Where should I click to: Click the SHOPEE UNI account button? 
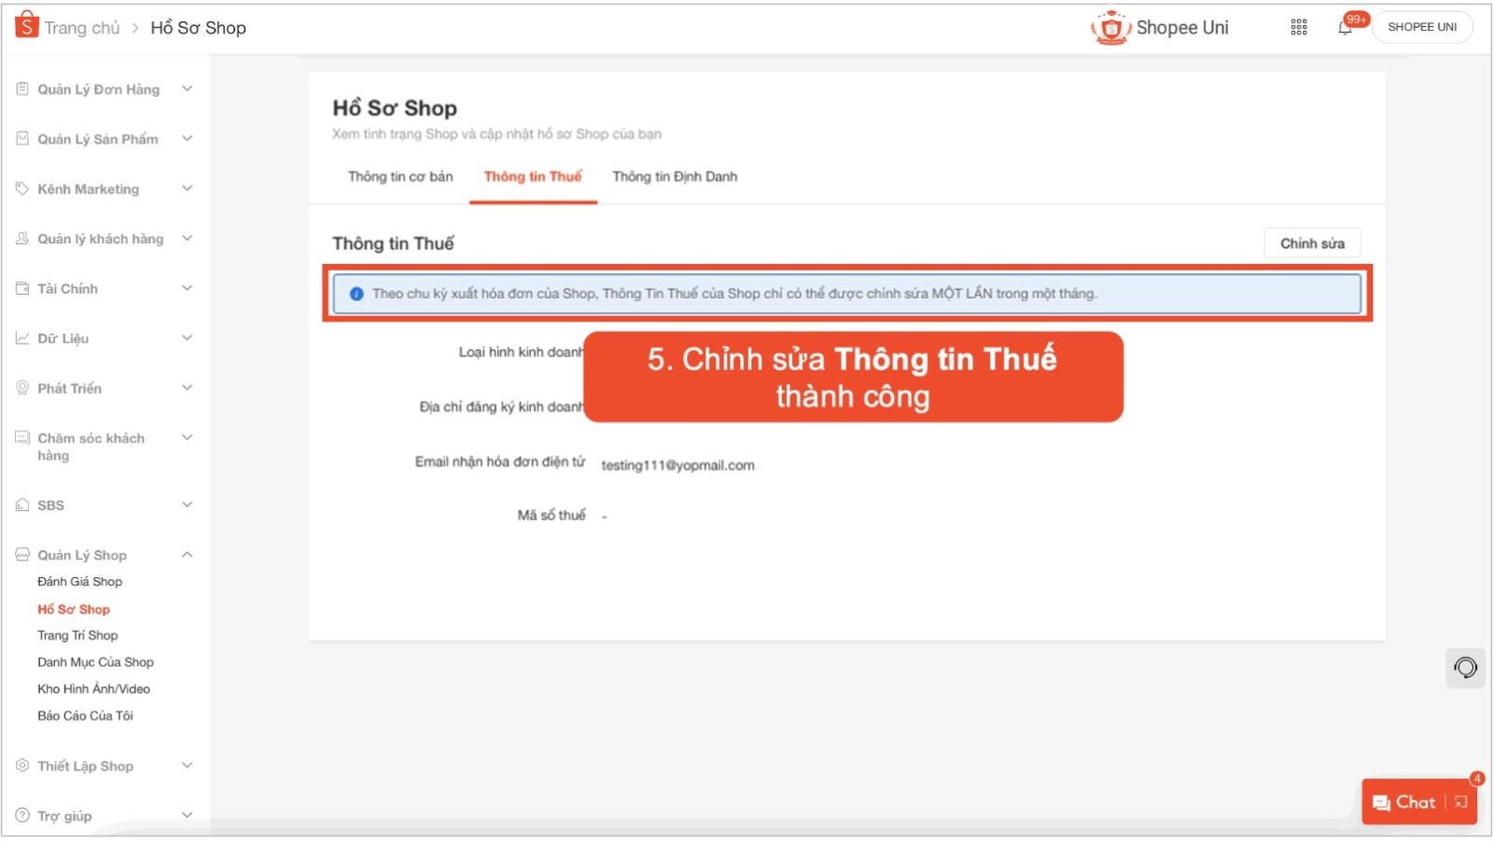(1422, 27)
